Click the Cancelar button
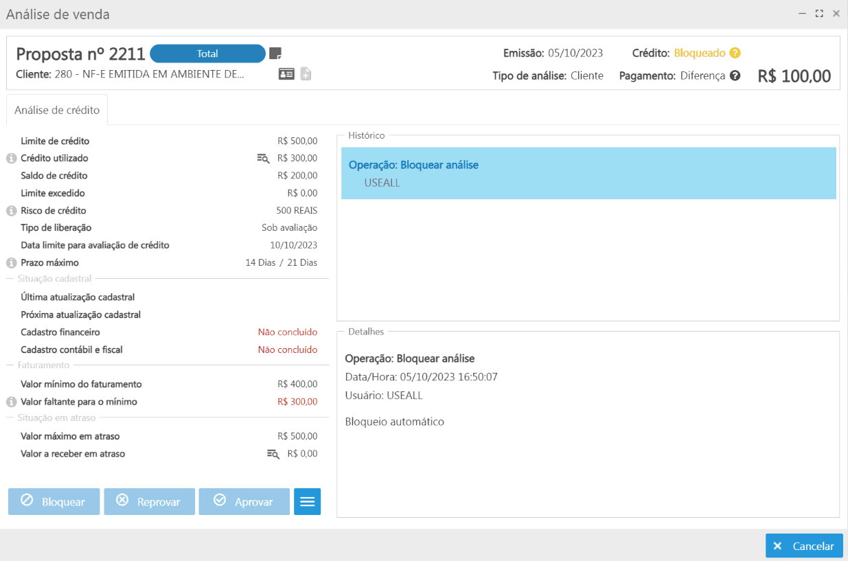This screenshot has height=561, width=848. 804,546
